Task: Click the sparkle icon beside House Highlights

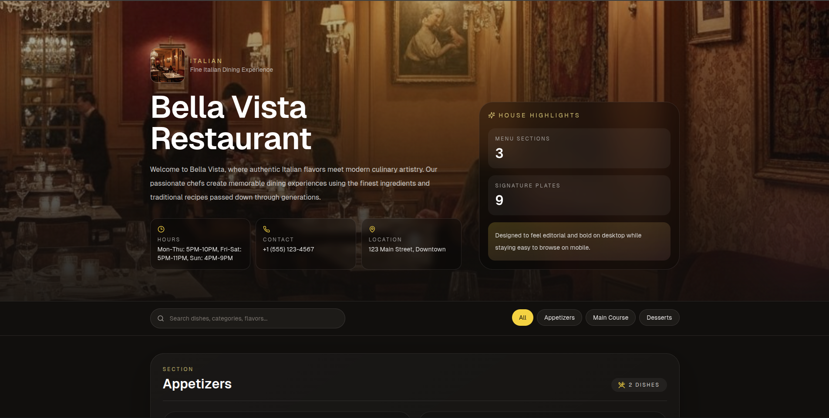Action: pyautogui.click(x=491, y=115)
